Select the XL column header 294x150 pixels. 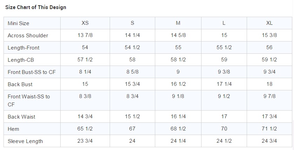(x=269, y=23)
